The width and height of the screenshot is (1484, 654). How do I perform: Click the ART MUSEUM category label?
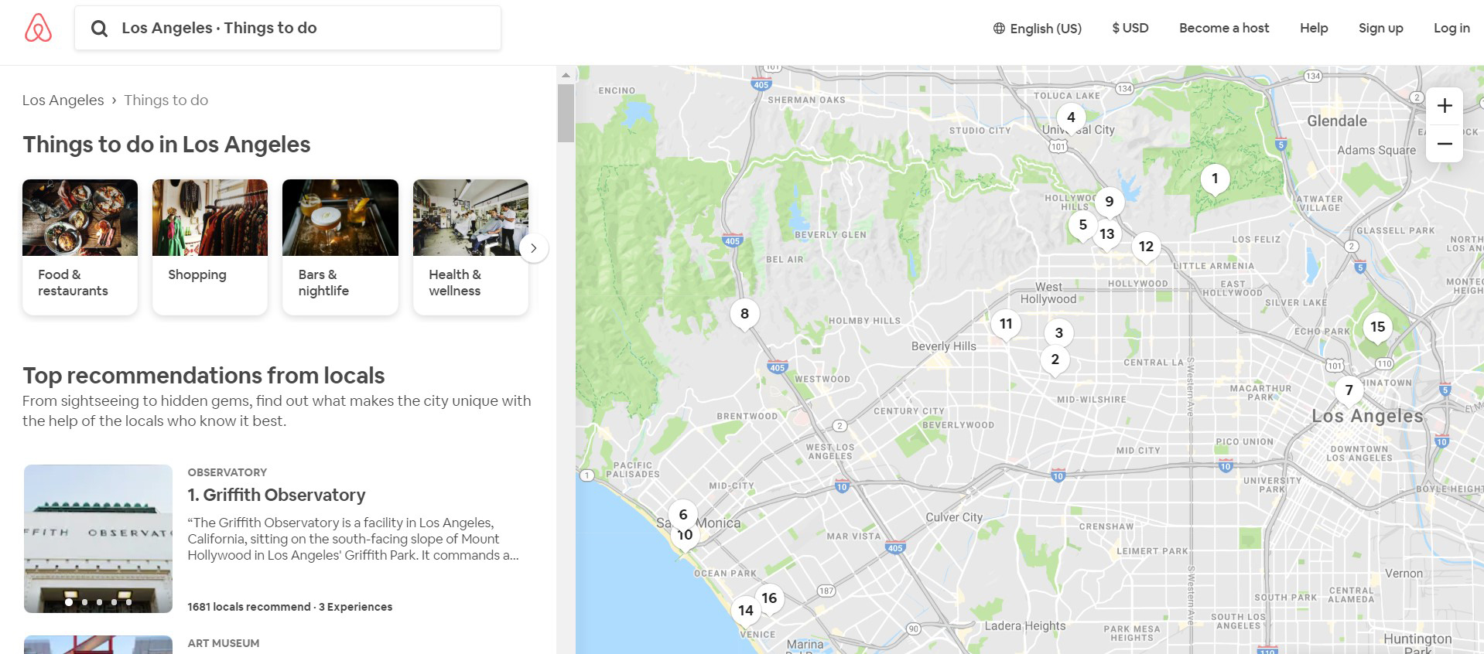223,643
